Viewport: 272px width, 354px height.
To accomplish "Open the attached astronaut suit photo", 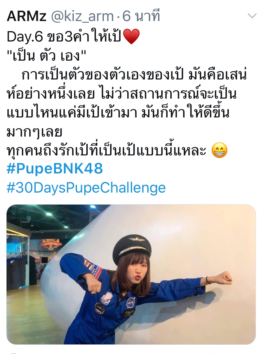I will click(x=131, y=274).
